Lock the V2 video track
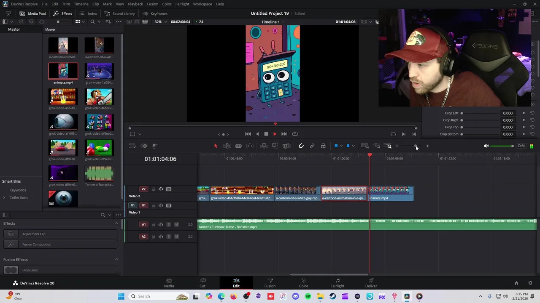540x303 pixels. 153,189
